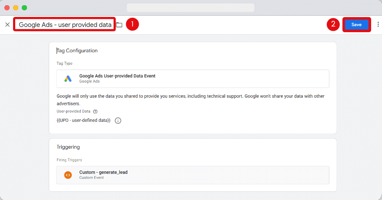Save the tag
382x200 pixels.
pos(356,25)
